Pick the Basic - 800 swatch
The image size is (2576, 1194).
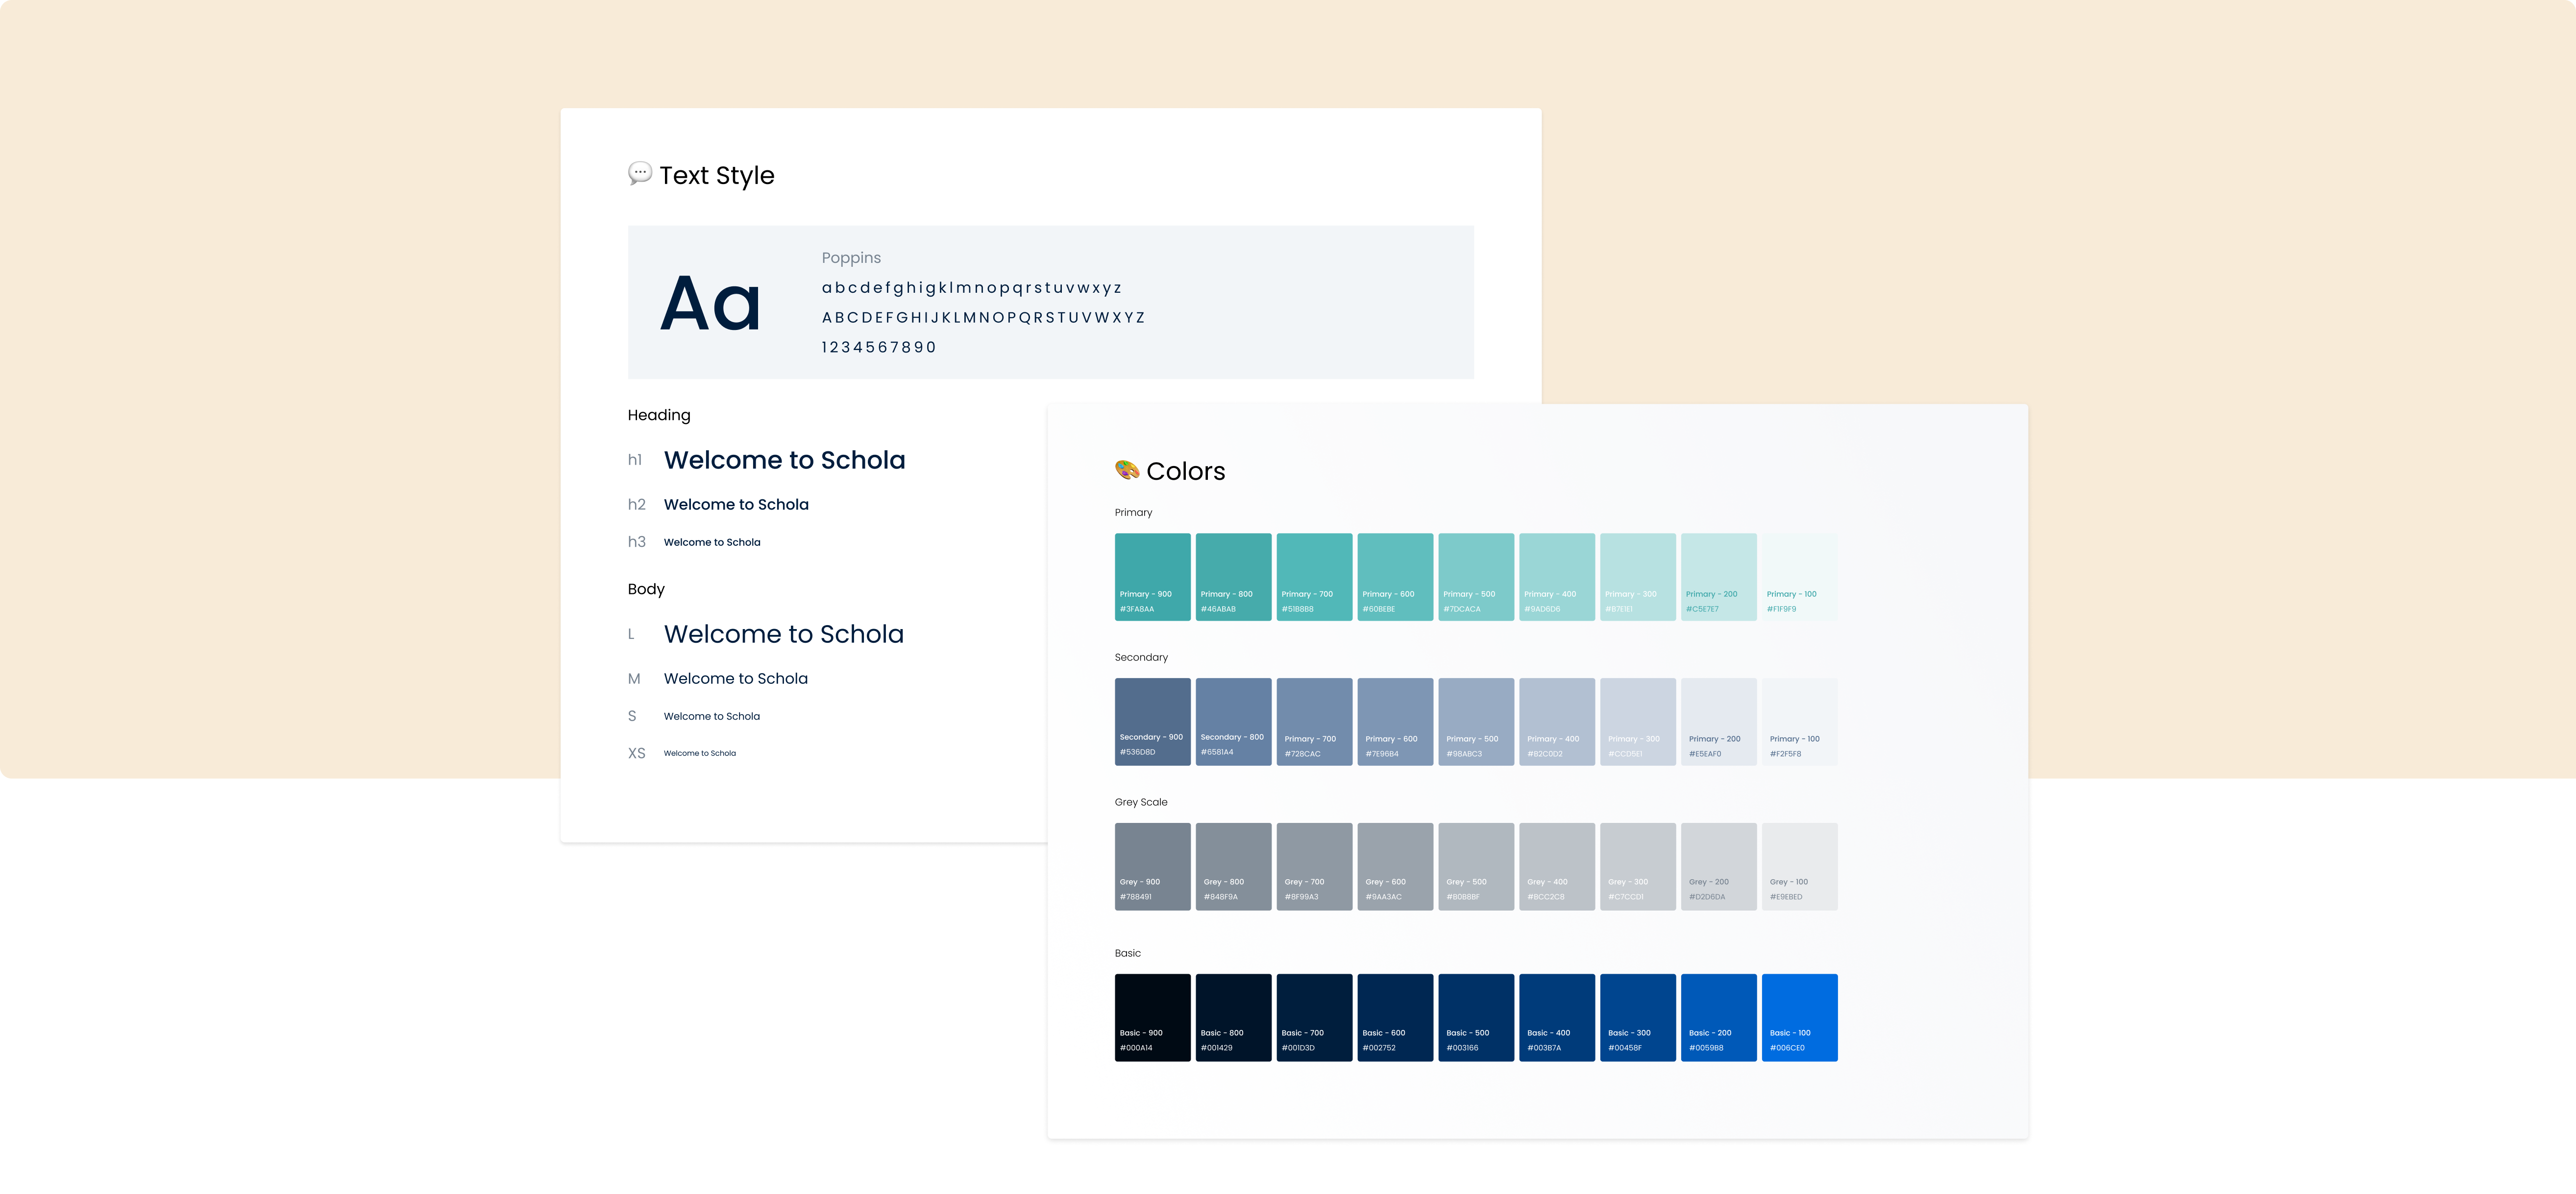point(1233,1017)
